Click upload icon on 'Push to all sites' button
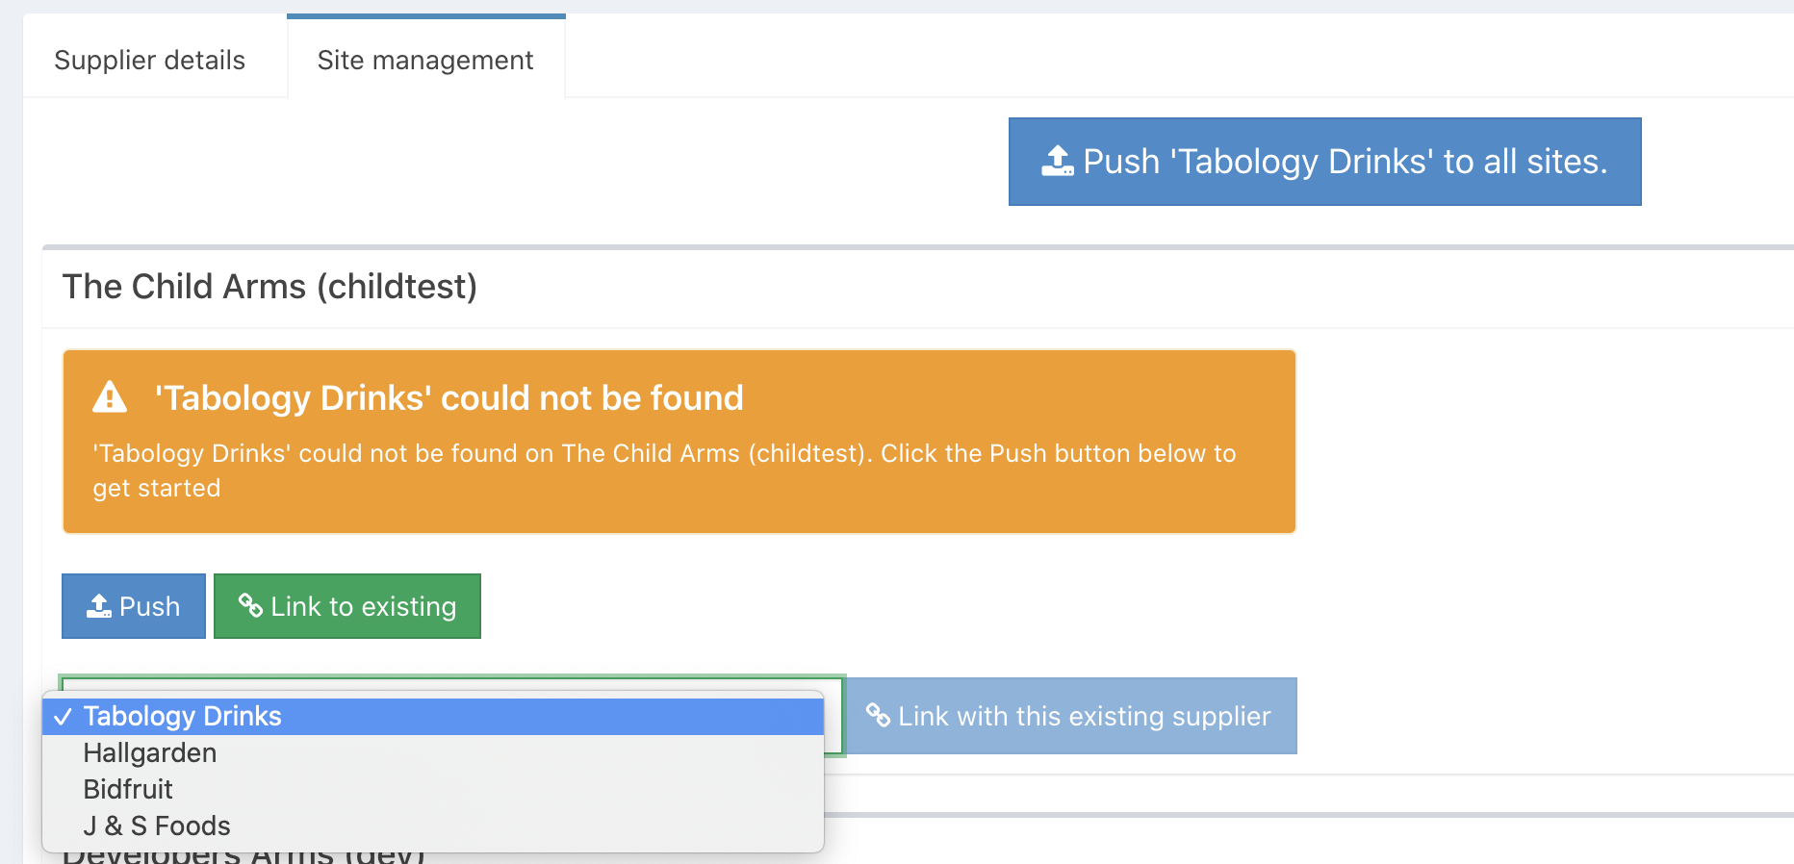1794x864 pixels. click(1057, 161)
